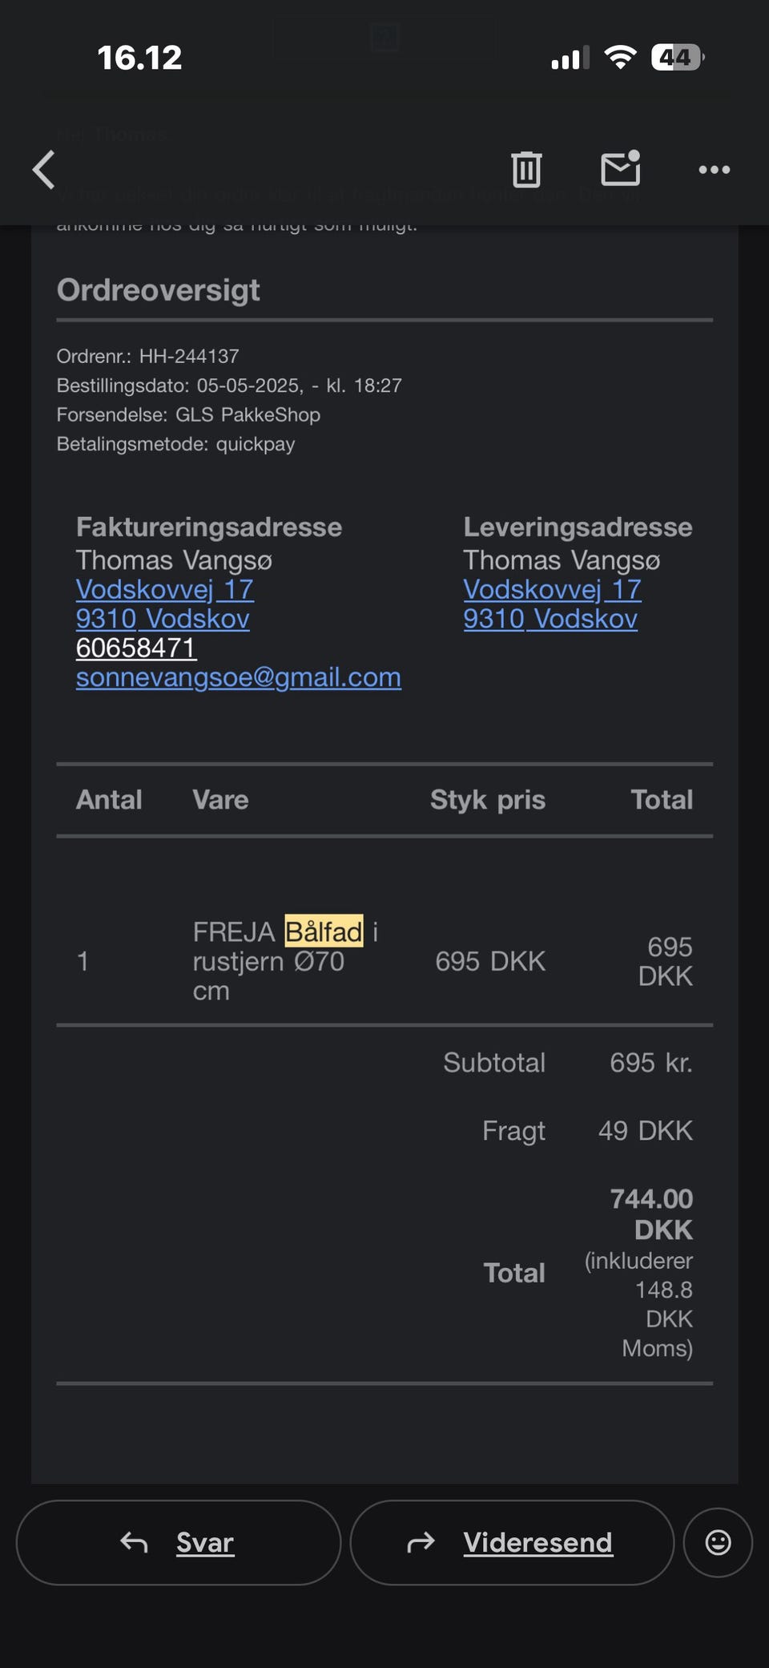The image size is (769, 1668).
Task: Open emoji reaction smiley button
Action: coord(718,1542)
